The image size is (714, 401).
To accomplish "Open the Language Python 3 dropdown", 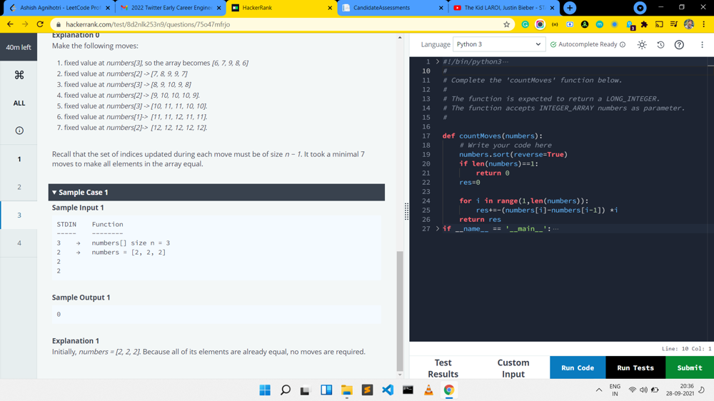I will [498, 44].
